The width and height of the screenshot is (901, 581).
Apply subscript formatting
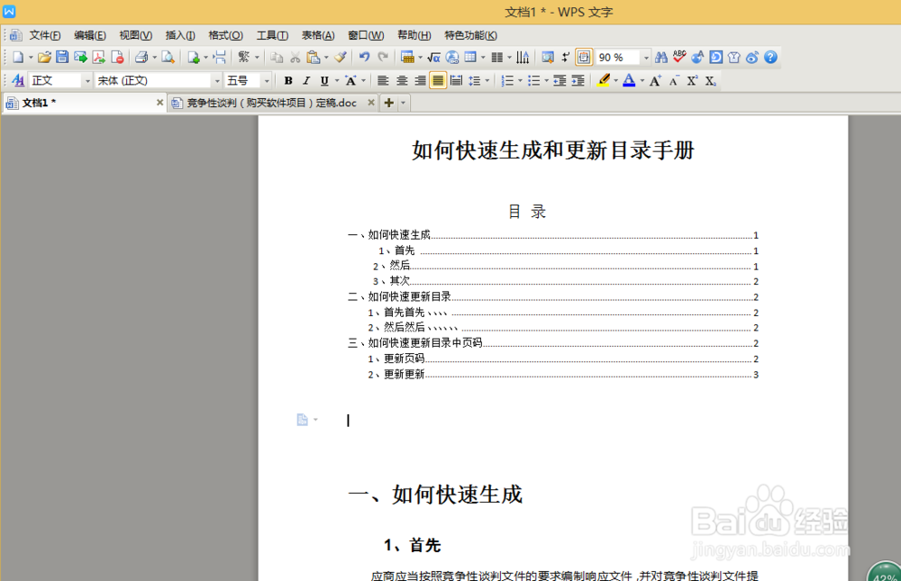click(710, 81)
